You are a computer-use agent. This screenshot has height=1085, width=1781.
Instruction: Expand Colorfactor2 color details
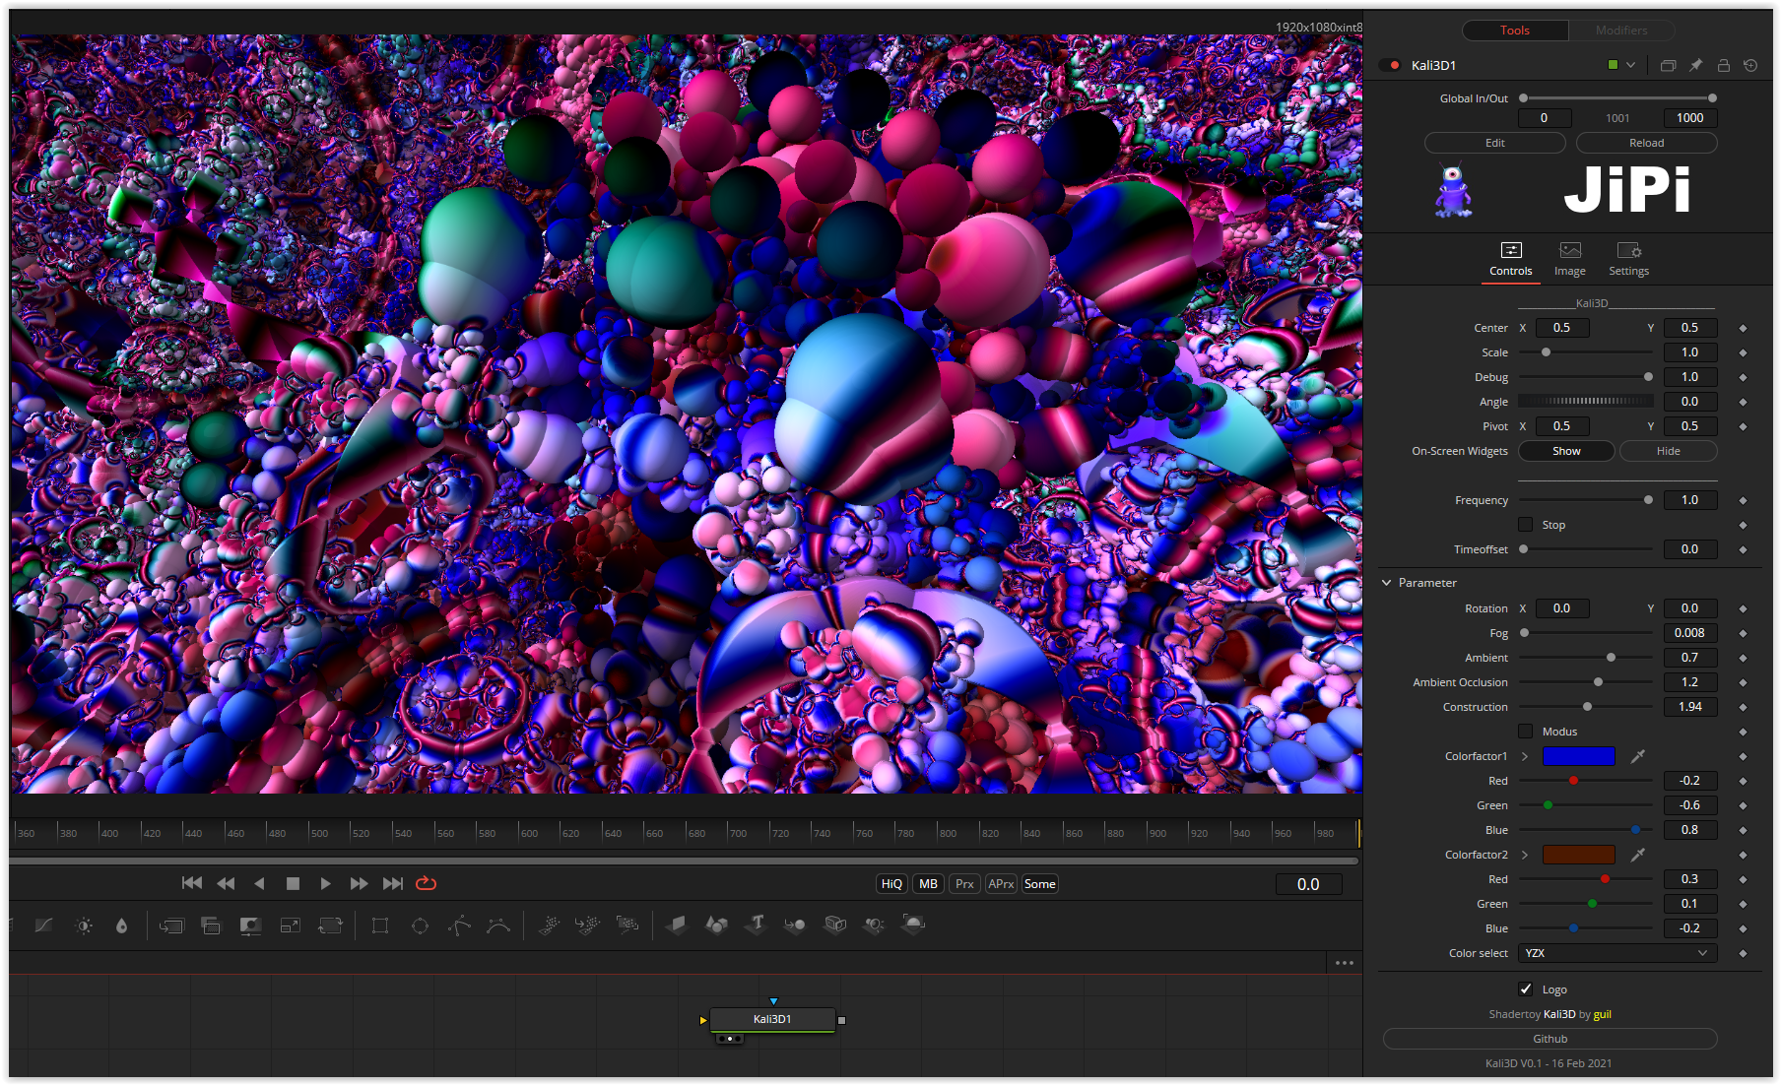(1525, 855)
